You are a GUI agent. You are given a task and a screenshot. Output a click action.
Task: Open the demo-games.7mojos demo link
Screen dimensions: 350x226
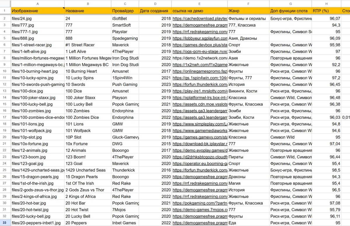(x=200, y=210)
